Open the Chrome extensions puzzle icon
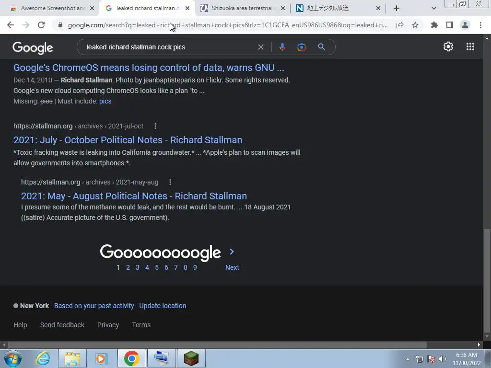The image size is (491, 368). pos(434,25)
